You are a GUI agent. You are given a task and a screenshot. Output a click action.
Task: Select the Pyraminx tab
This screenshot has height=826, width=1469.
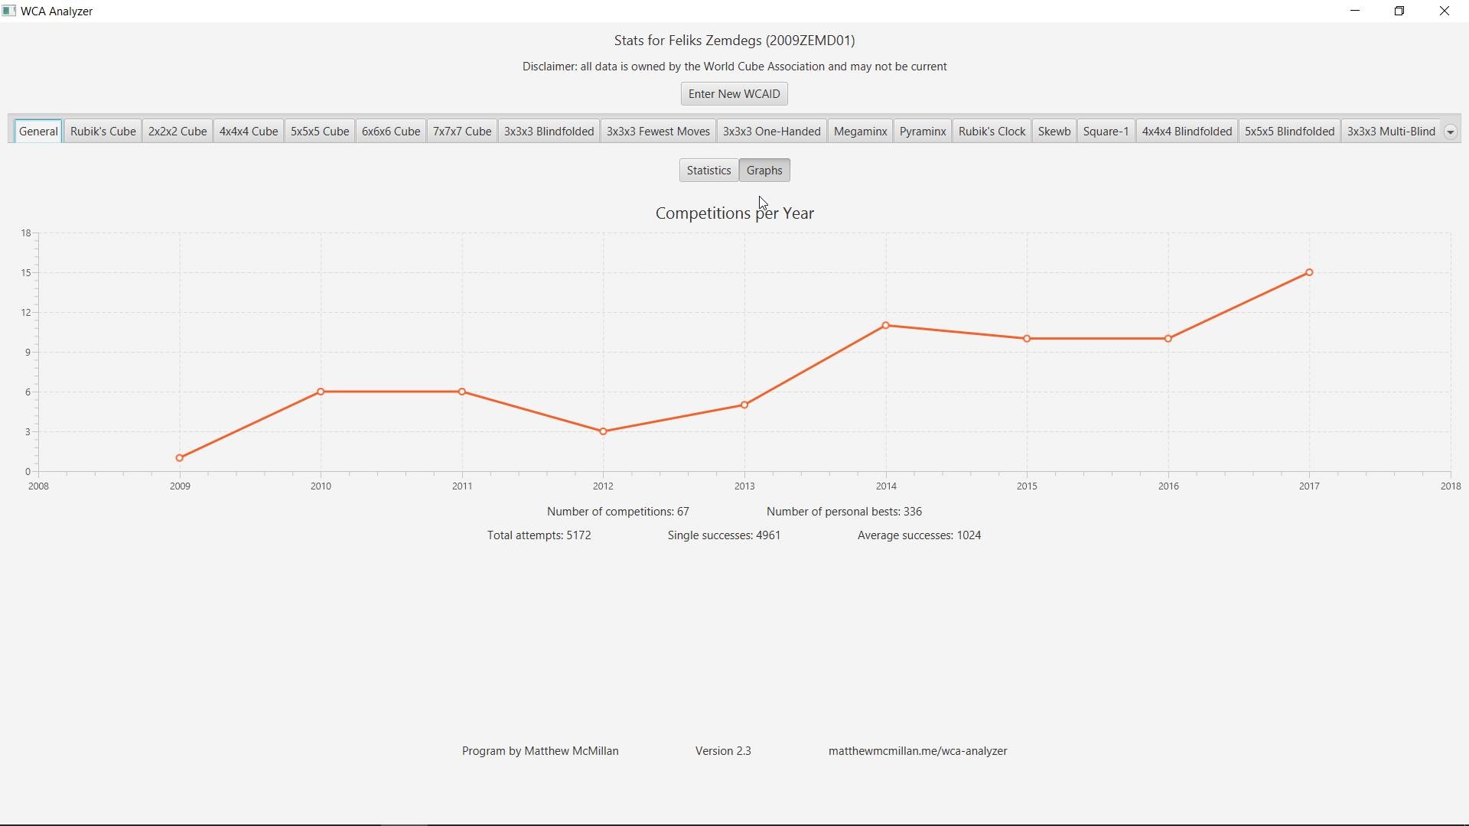(x=923, y=132)
